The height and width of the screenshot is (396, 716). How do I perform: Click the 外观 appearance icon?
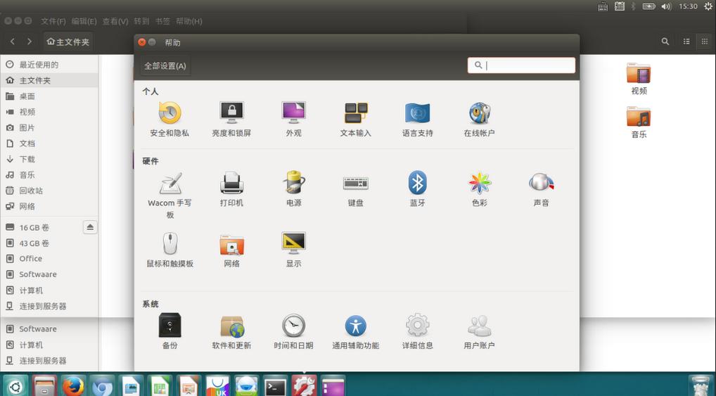coord(293,114)
